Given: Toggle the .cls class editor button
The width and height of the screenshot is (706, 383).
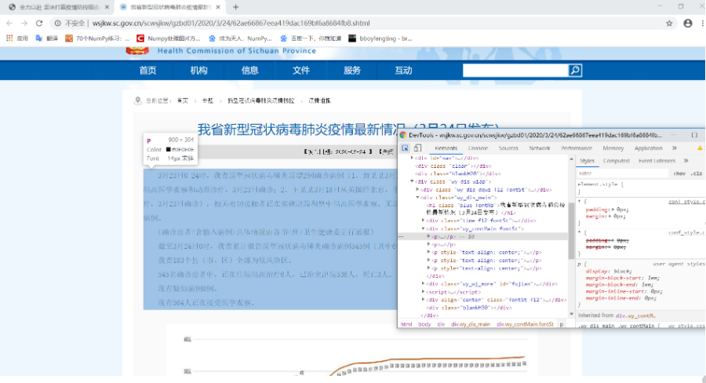Looking at the screenshot, I should pyautogui.click(x=697, y=173).
